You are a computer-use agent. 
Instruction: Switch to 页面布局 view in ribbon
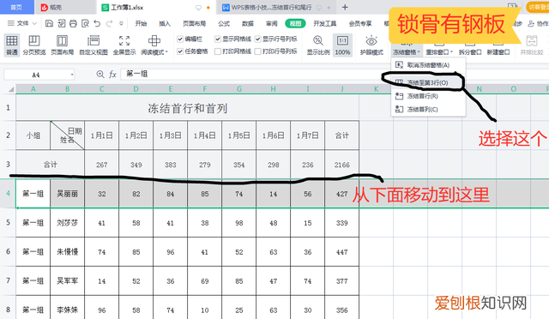pos(63,45)
